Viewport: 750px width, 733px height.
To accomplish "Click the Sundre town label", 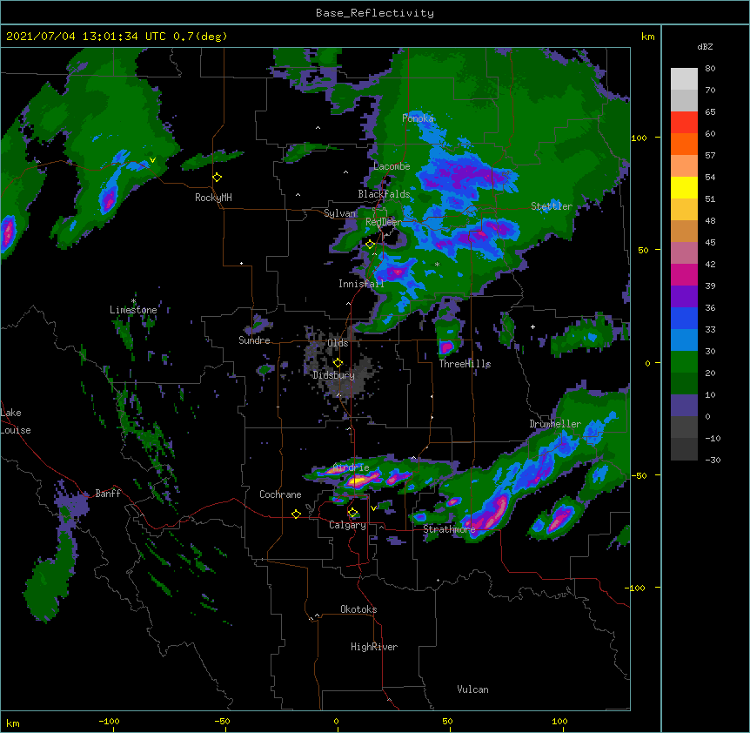I will point(254,340).
